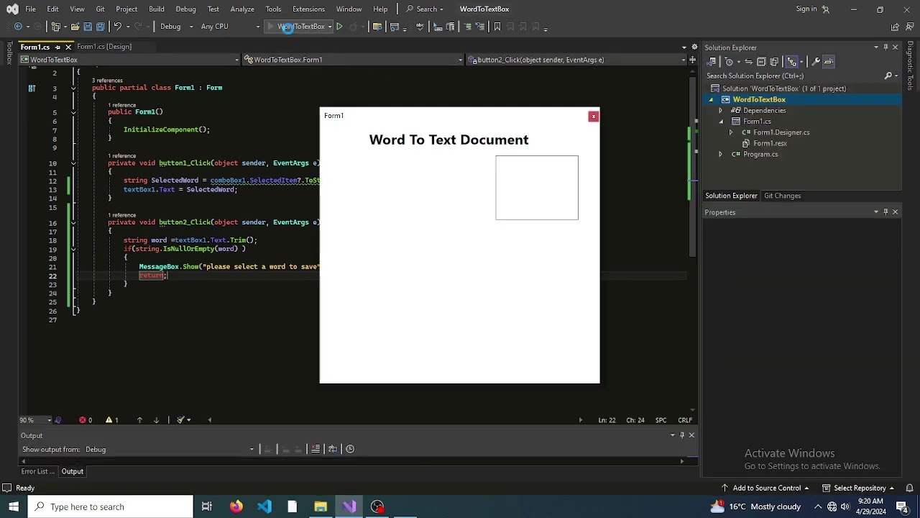The width and height of the screenshot is (920, 518).
Task: Expand the Form1.Designer.cs node
Action: click(x=731, y=132)
